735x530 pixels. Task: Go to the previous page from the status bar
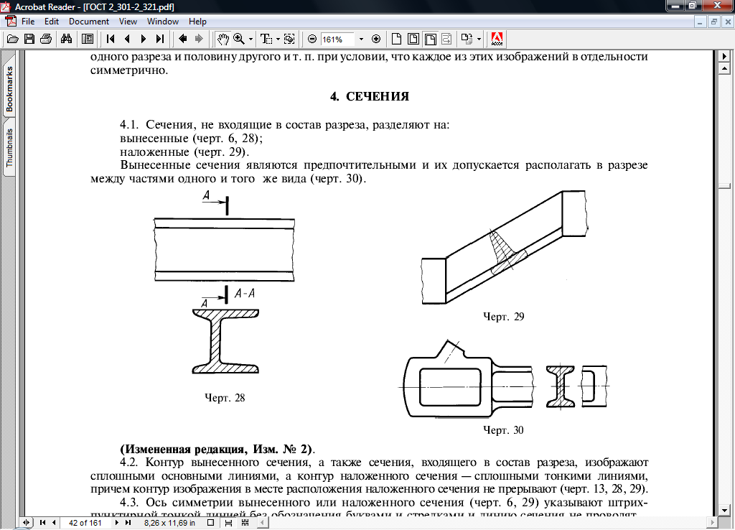(54, 523)
